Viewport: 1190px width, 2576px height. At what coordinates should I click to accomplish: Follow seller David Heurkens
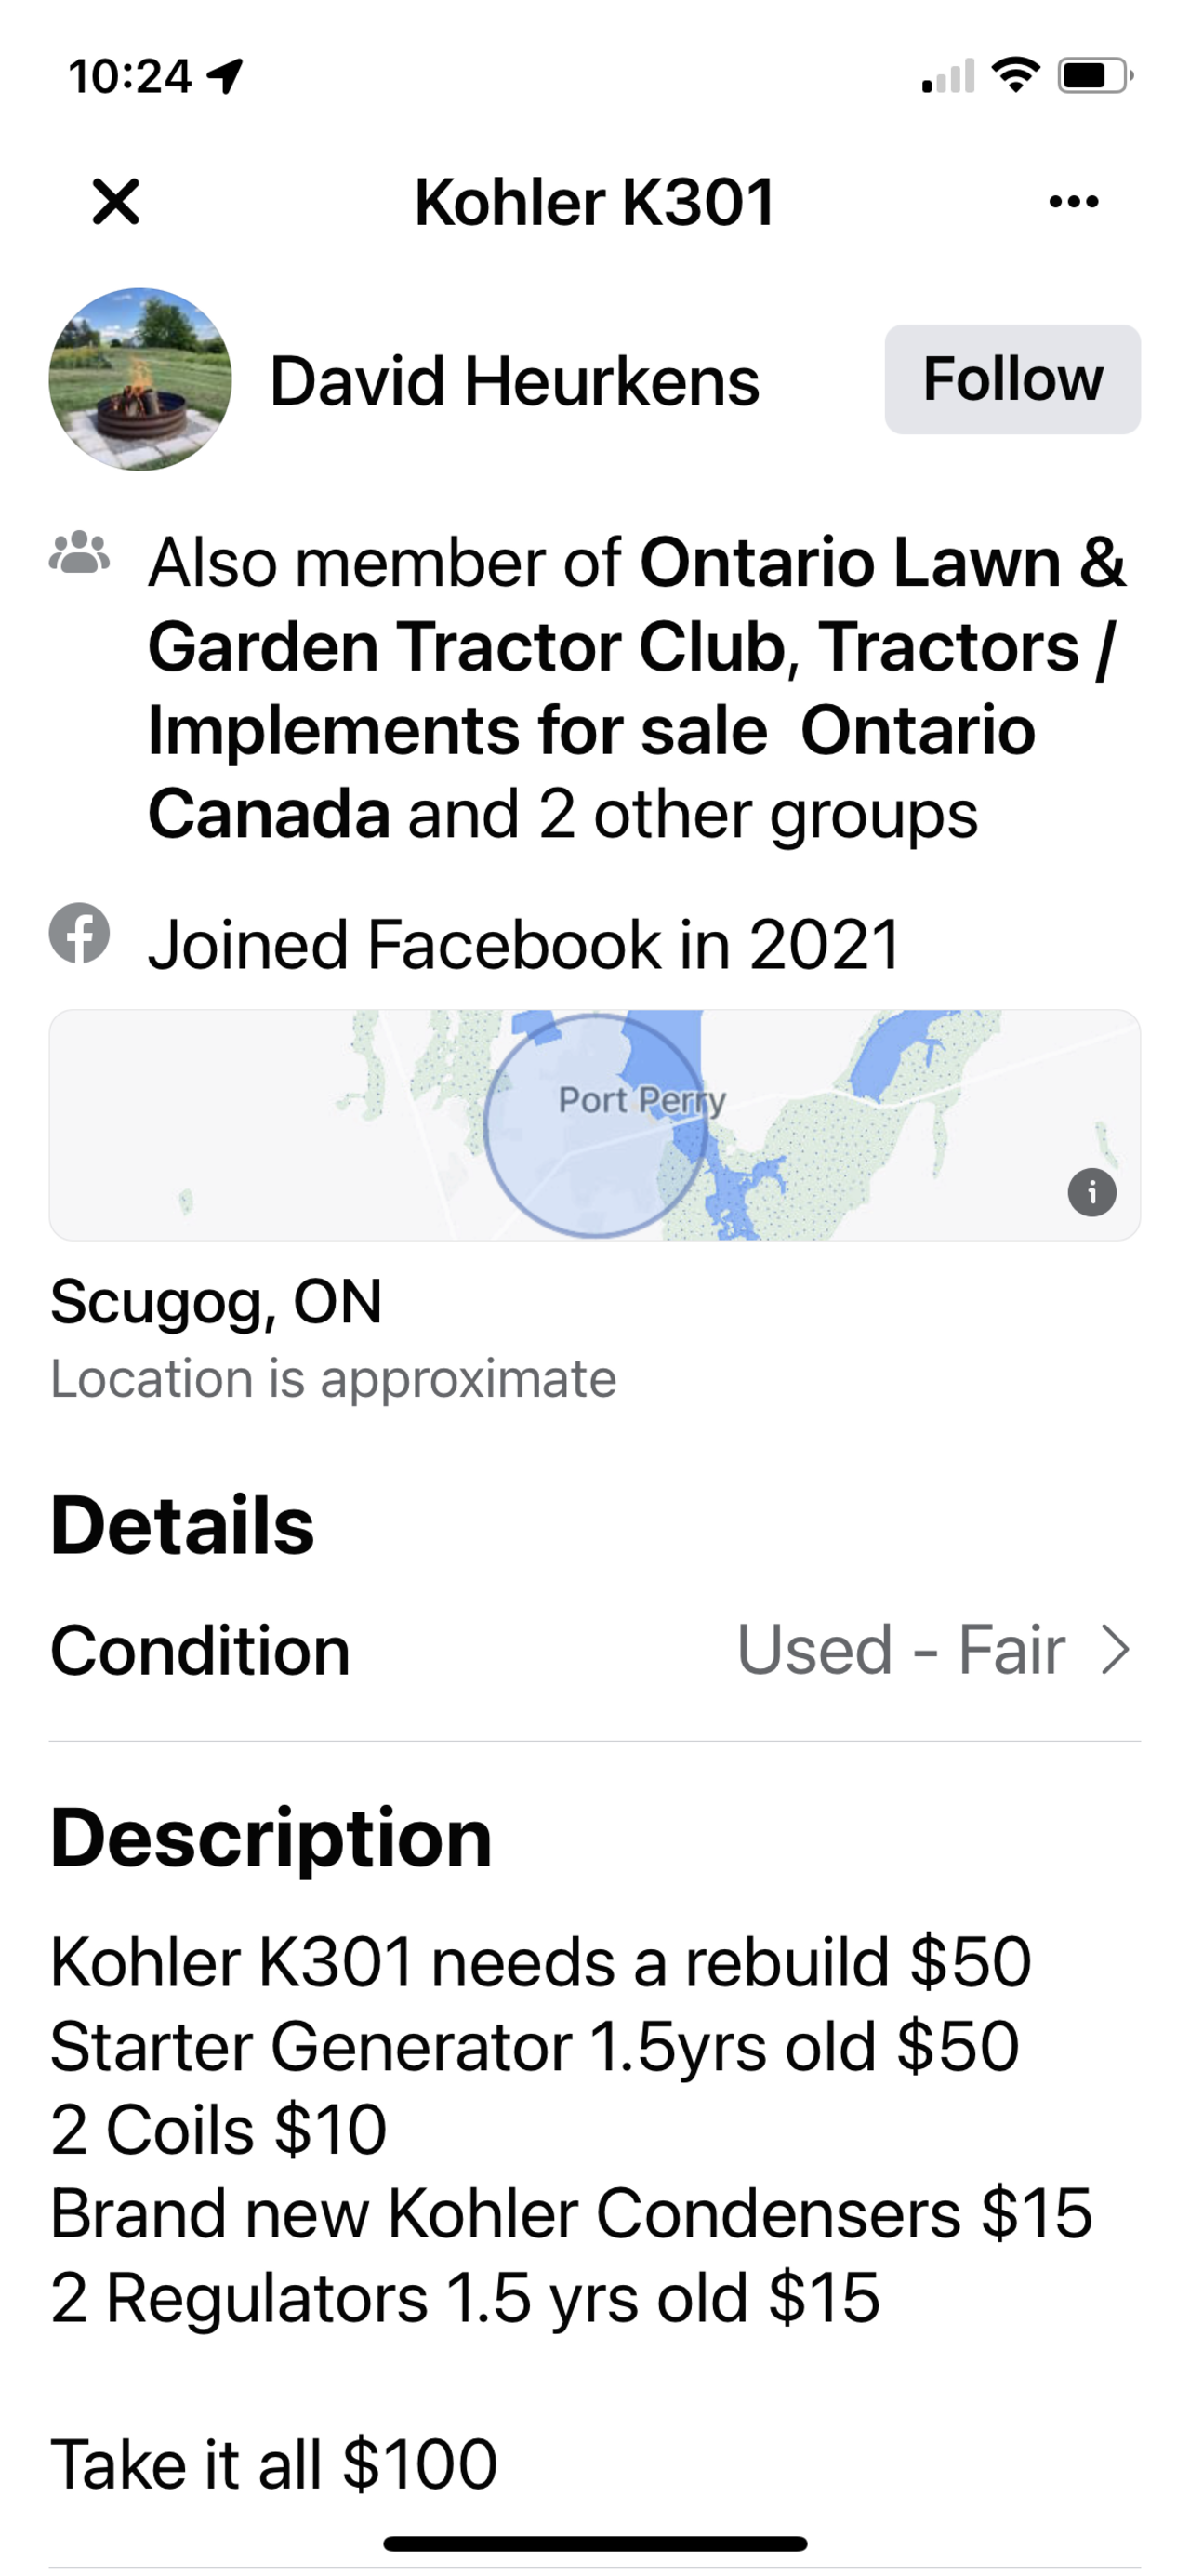click(x=1012, y=380)
